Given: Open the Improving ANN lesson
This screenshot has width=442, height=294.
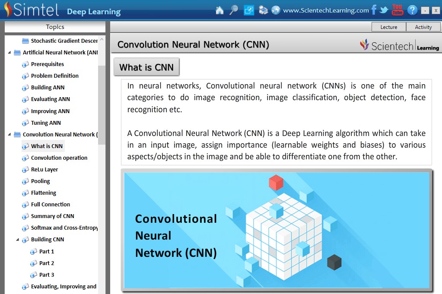Looking at the screenshot, I should click(x=50, y=111).
